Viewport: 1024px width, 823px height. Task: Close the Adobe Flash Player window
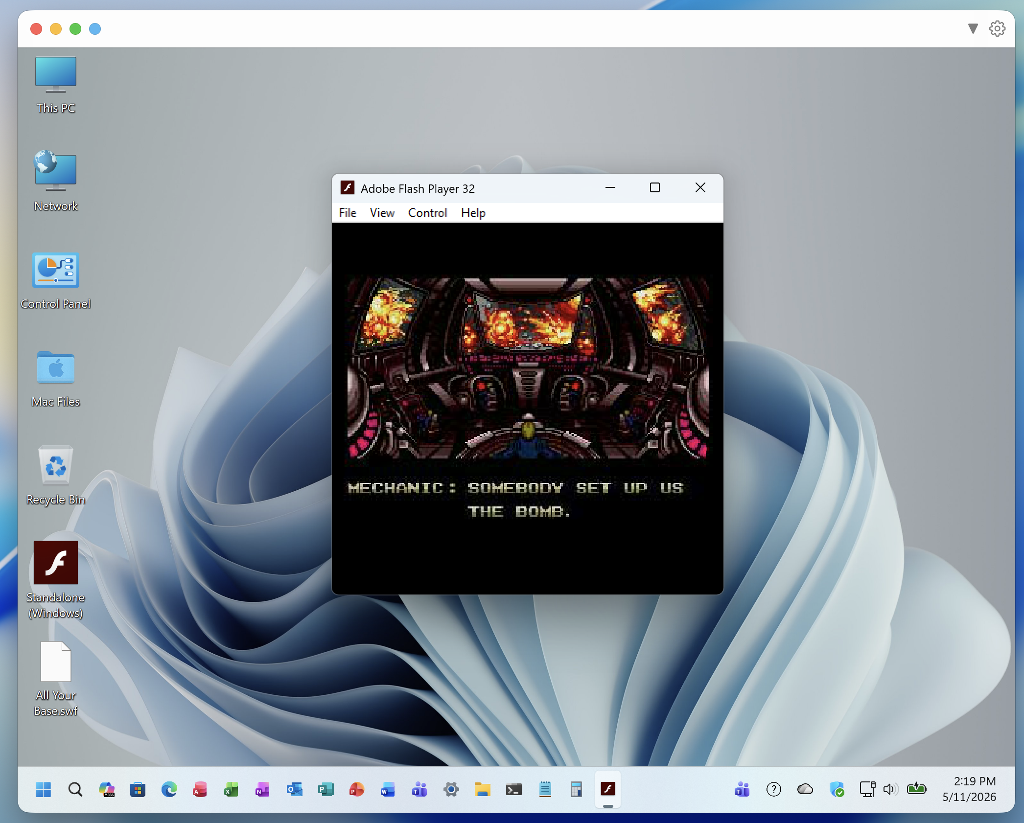click(x=700, y=188)
